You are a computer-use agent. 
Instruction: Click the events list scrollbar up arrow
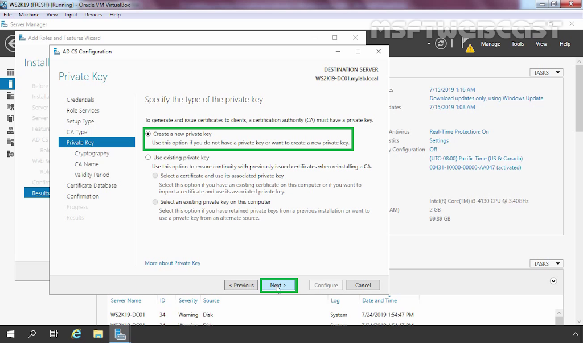(559, 313)
